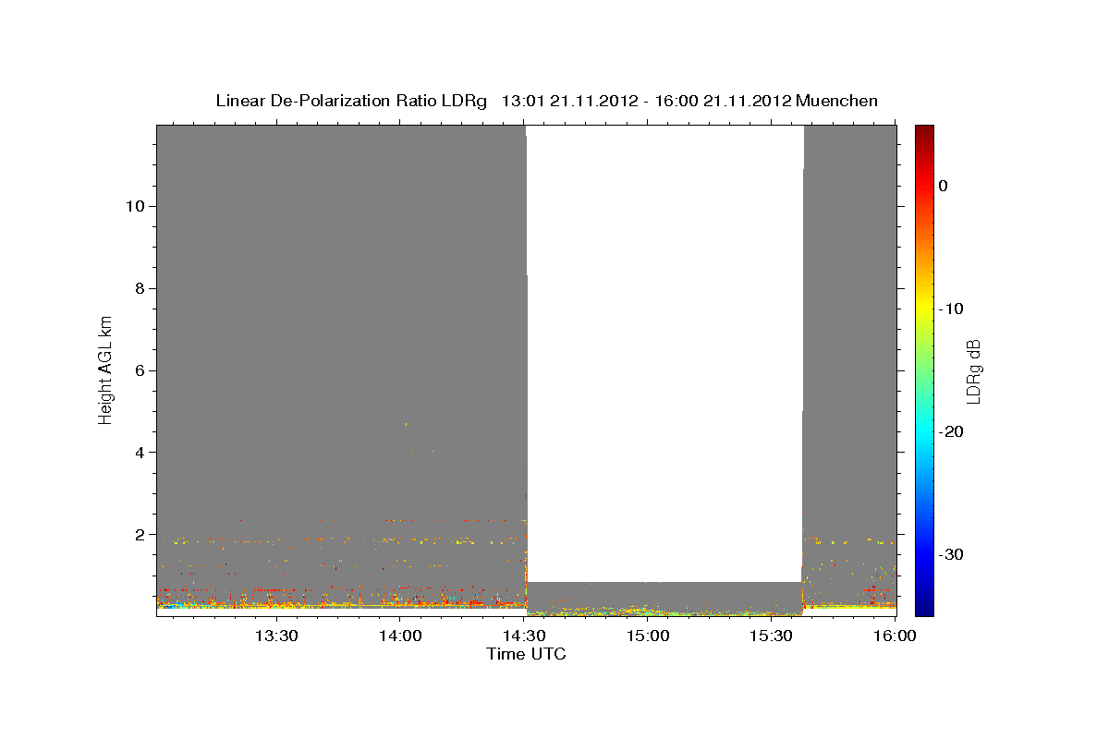This screenshot has width=1109, height=739.
Task: Click the station name 'Muenchen' in title
Action: tap(837, 101)
